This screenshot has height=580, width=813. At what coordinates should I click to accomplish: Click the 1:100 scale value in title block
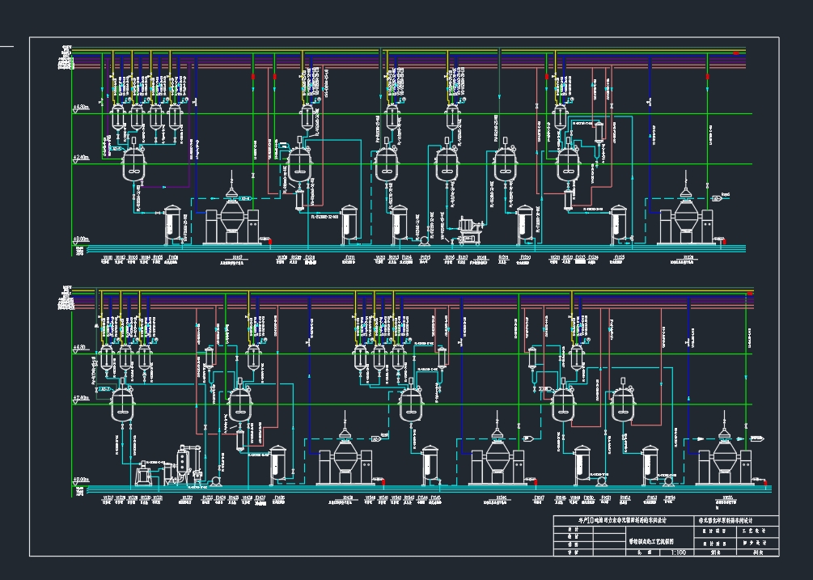(x=678, y=552)
